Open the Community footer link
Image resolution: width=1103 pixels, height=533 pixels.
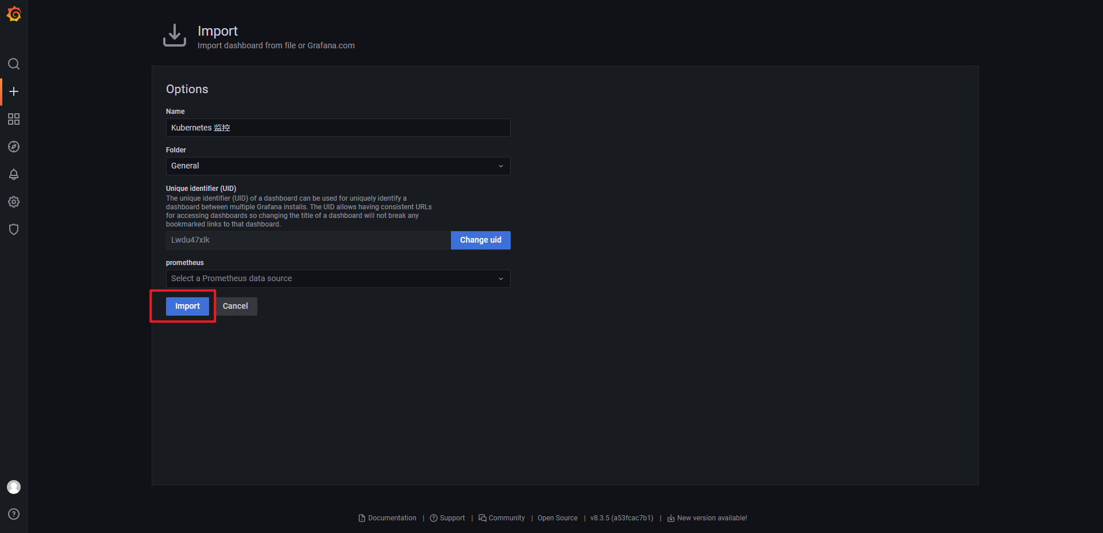coord(507,518)
